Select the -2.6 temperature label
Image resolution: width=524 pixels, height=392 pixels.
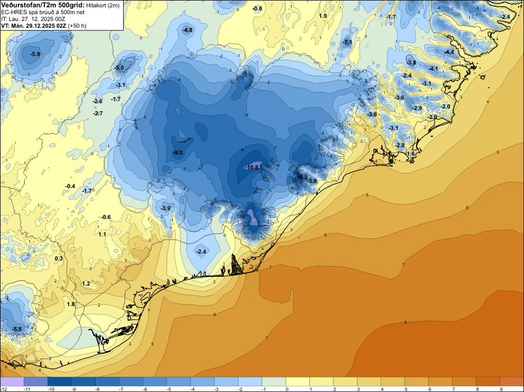(97, 102)
